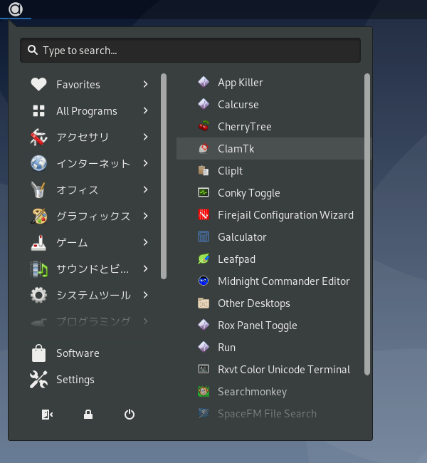Click the ゲーム joystick icon
This screenshot has width=427, height=463.
coord(38,242)
